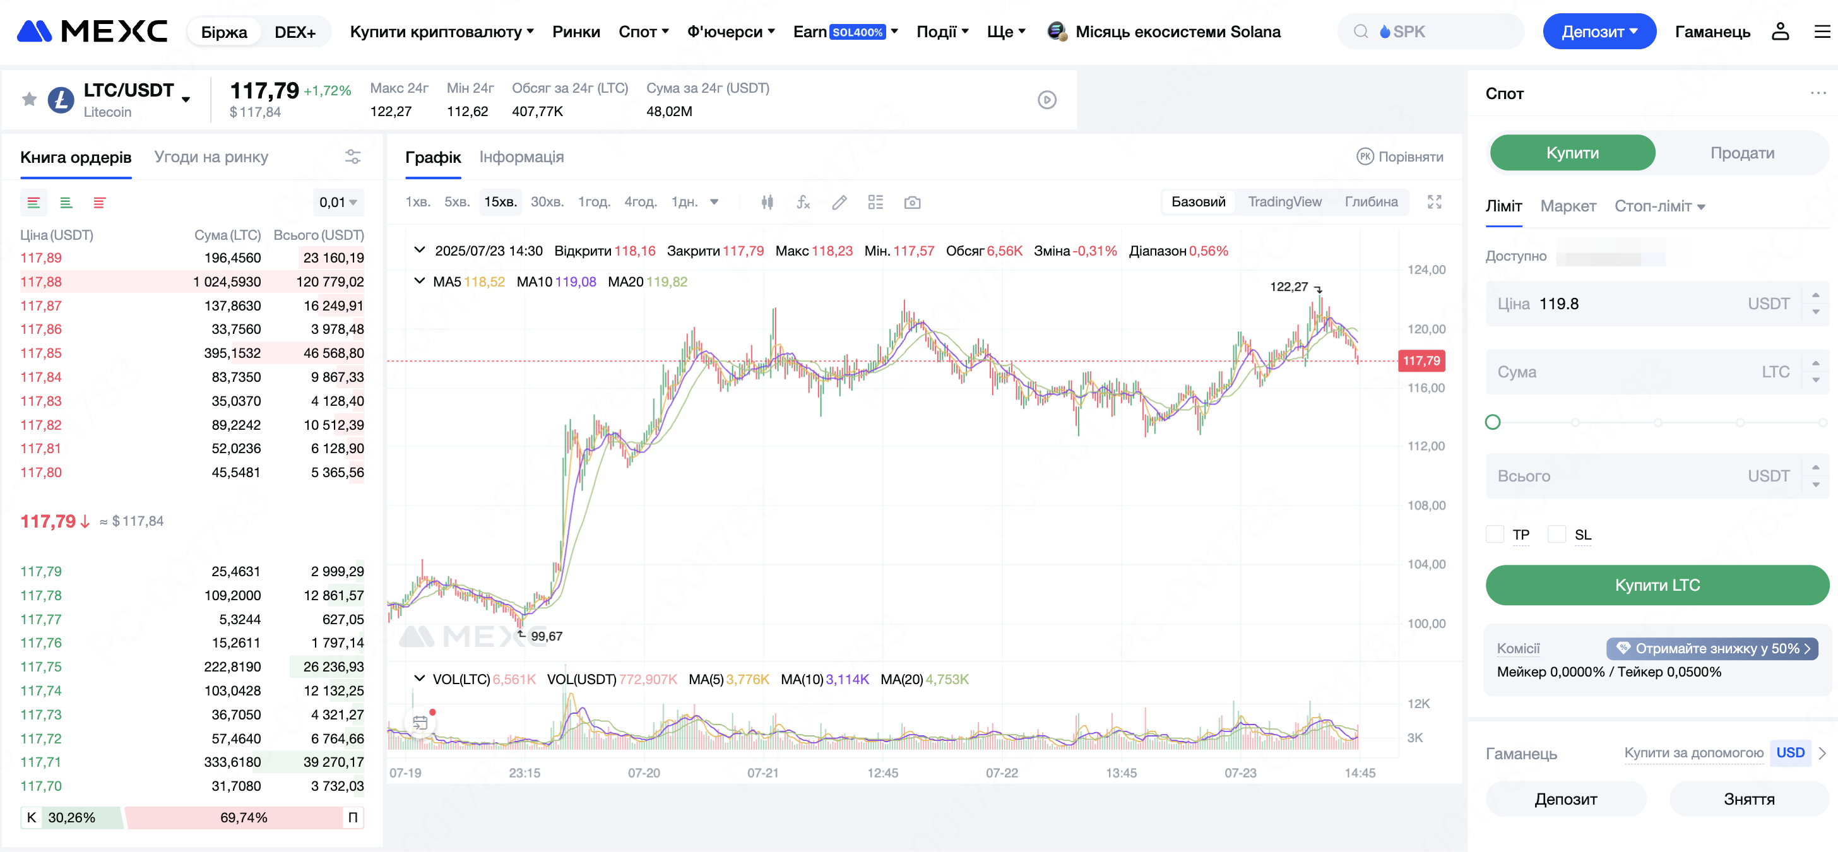This screenshot has width=1838, height=852.
Task: Show only sell orders view
Action: click(x=99, y=203)
